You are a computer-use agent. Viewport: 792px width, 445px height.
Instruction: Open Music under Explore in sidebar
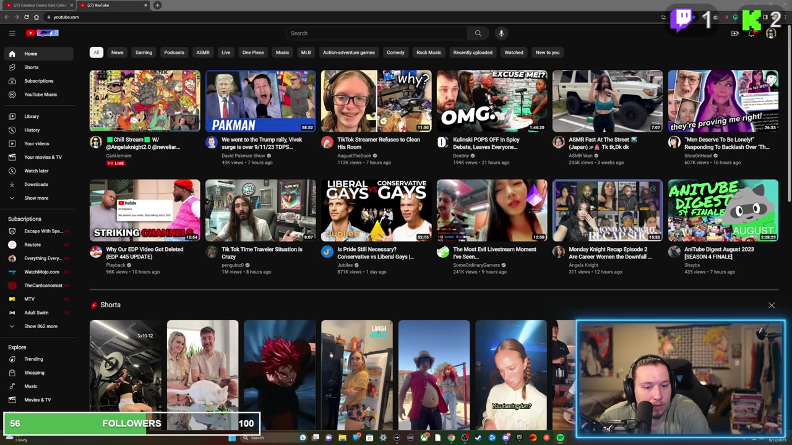38,386
